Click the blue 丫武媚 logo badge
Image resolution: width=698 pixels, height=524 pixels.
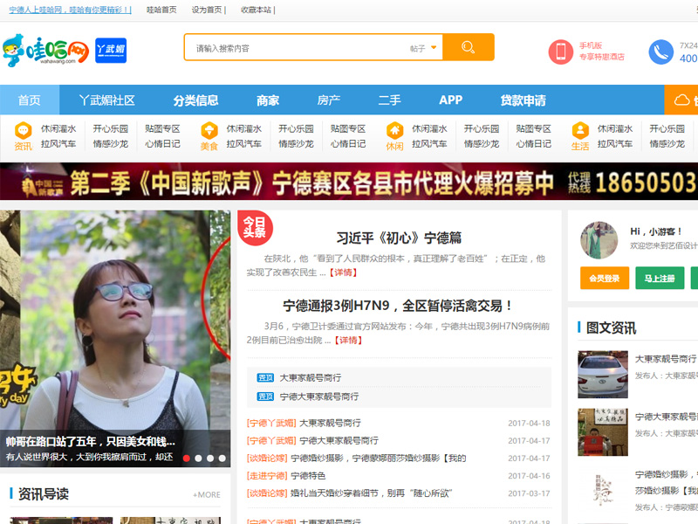tap(111, 51)
